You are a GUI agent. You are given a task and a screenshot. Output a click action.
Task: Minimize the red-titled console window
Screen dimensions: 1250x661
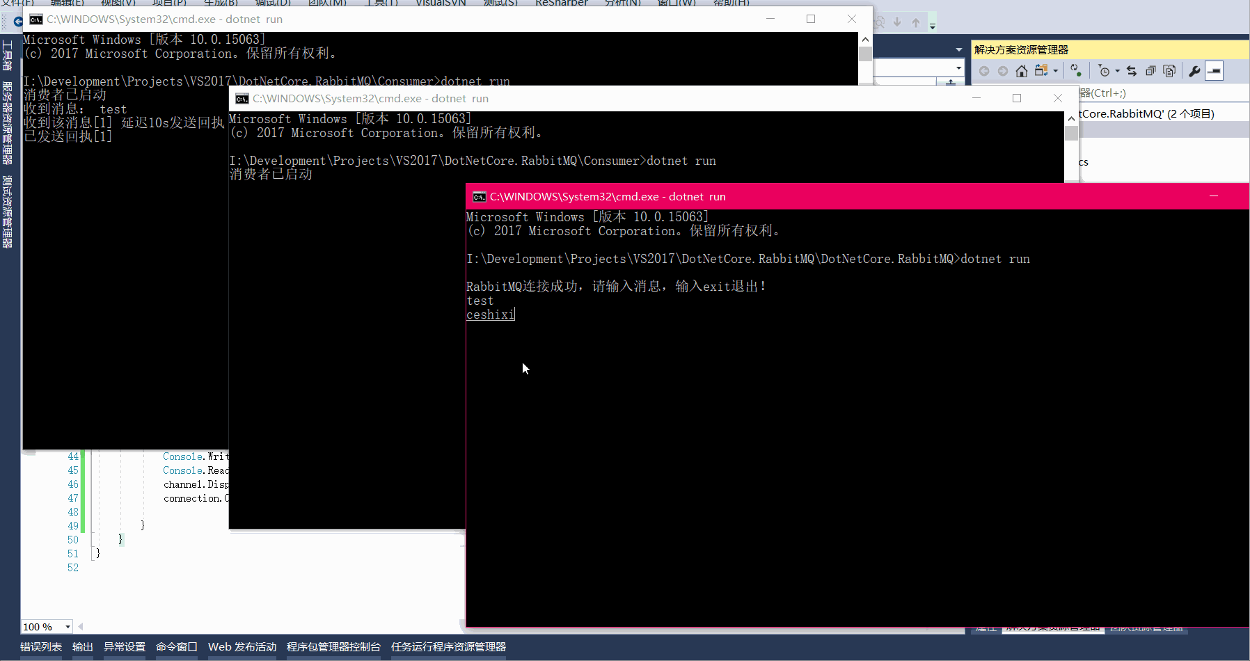point(1214,197)
